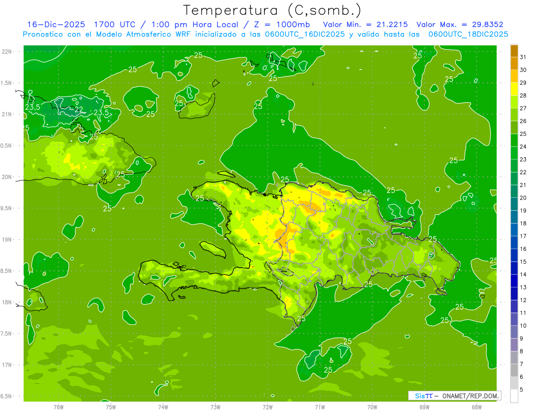Click the "22N" latitude axis label

8,52
